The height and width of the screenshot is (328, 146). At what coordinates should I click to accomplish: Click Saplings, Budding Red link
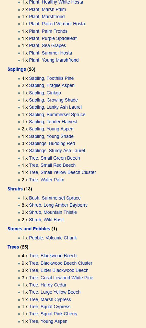[x=52, y=144]
